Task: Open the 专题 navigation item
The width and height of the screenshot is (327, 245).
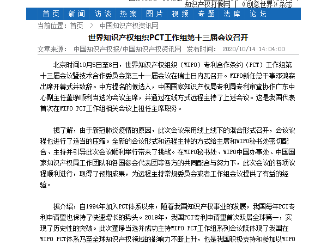Action: pyautogui.click(x=206, y=14)
